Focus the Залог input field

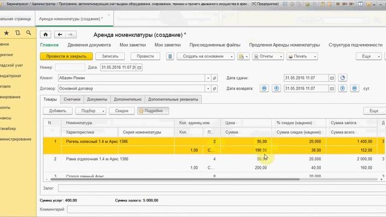221,188
